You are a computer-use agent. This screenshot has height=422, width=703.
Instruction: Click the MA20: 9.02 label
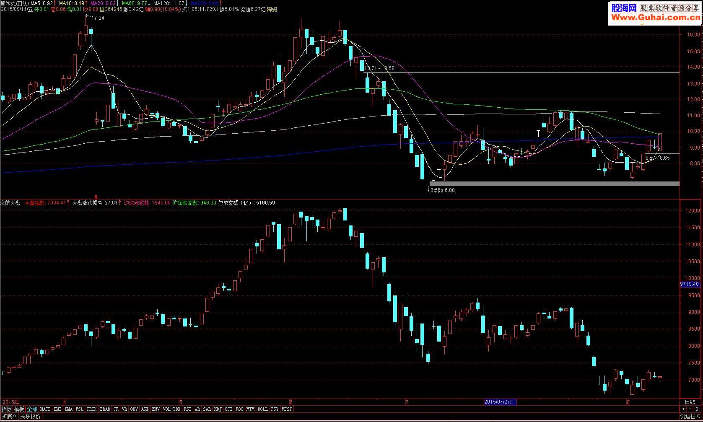point(103,3)
